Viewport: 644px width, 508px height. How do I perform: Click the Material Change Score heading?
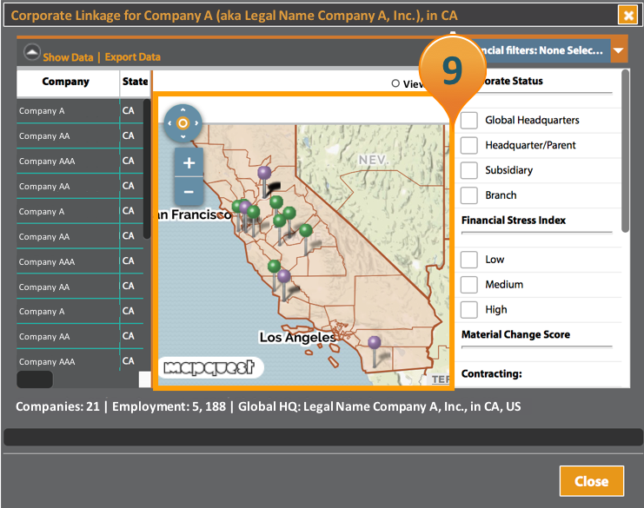[515, 334]
